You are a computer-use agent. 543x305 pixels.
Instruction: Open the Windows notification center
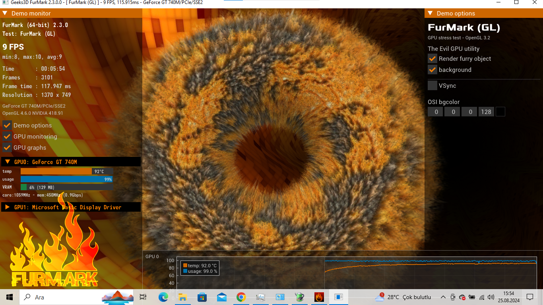point(530,297)
